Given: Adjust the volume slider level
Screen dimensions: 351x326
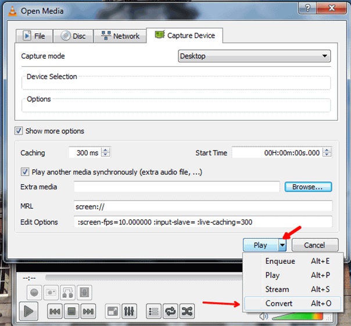Looking at the screenshot, I should [x=298, y=316].
